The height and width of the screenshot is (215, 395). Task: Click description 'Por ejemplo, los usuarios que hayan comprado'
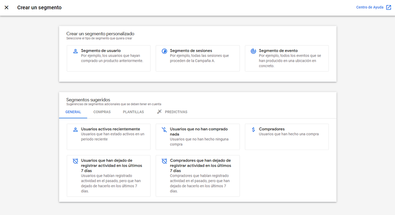pyautogui.click(x=112, y=58)
